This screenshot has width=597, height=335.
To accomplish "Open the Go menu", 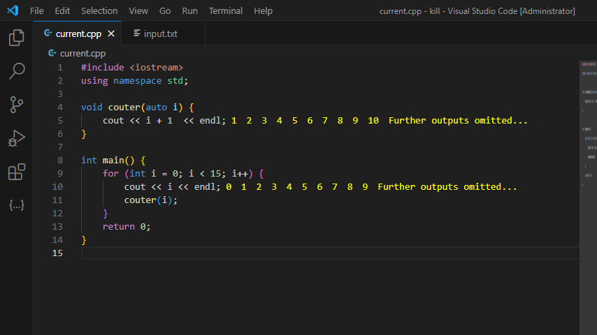I will (164, 11).
